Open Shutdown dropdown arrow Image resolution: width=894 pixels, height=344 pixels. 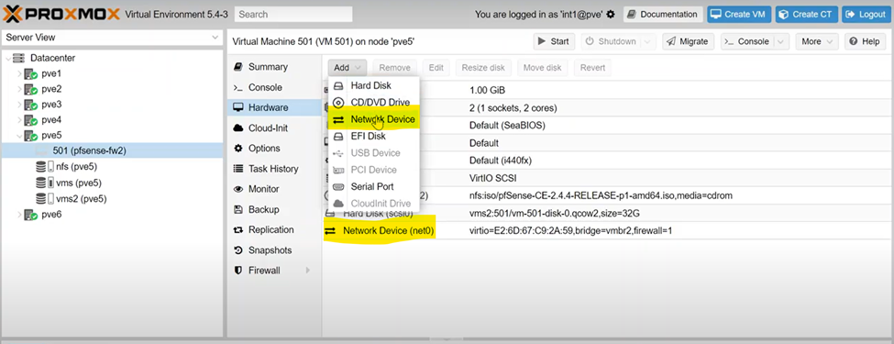tap(647, 41)
